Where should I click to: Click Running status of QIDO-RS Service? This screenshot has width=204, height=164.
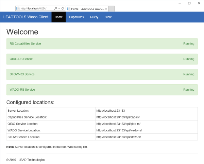coord(189,59)
